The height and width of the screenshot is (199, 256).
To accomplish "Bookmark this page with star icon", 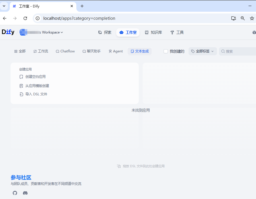I will pyautogui.click(x=252, y=18).
